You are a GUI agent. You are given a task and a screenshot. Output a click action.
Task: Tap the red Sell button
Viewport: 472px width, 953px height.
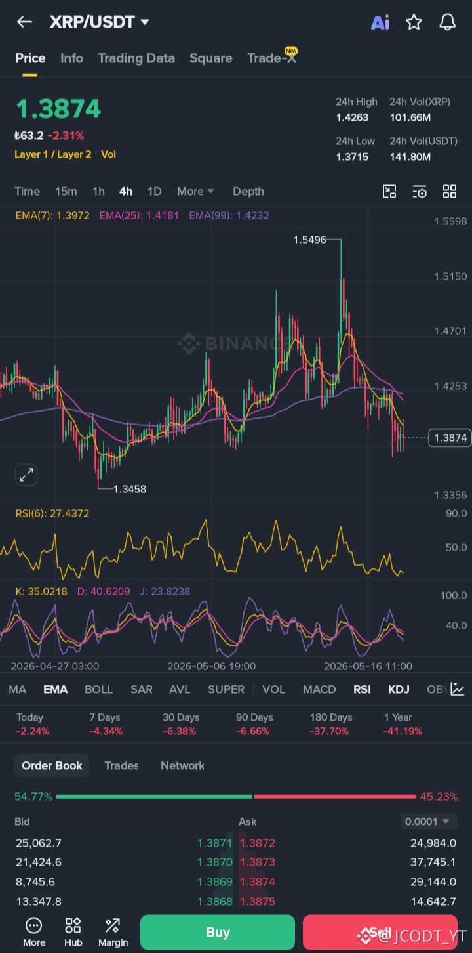[380, 933]
